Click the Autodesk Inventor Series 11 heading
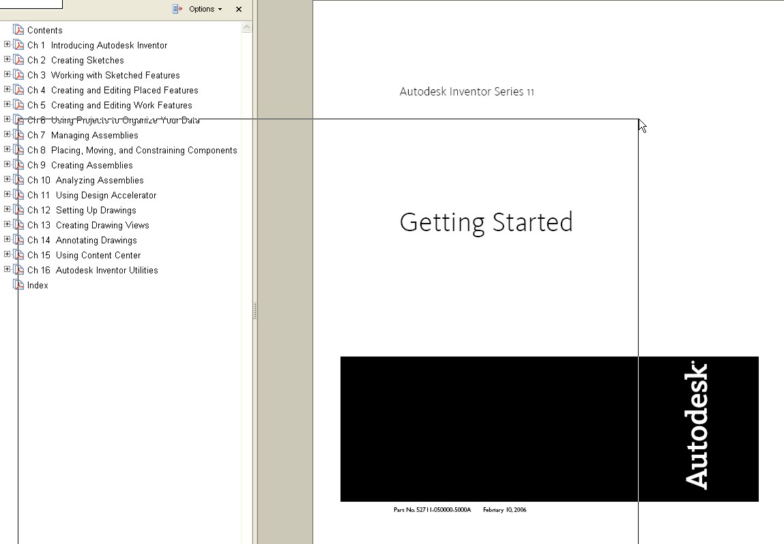Screen dimensions: 784x544 467,92
